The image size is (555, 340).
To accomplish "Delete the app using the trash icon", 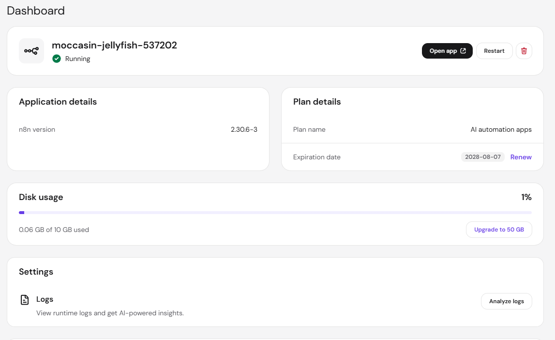I will (524, 51).
